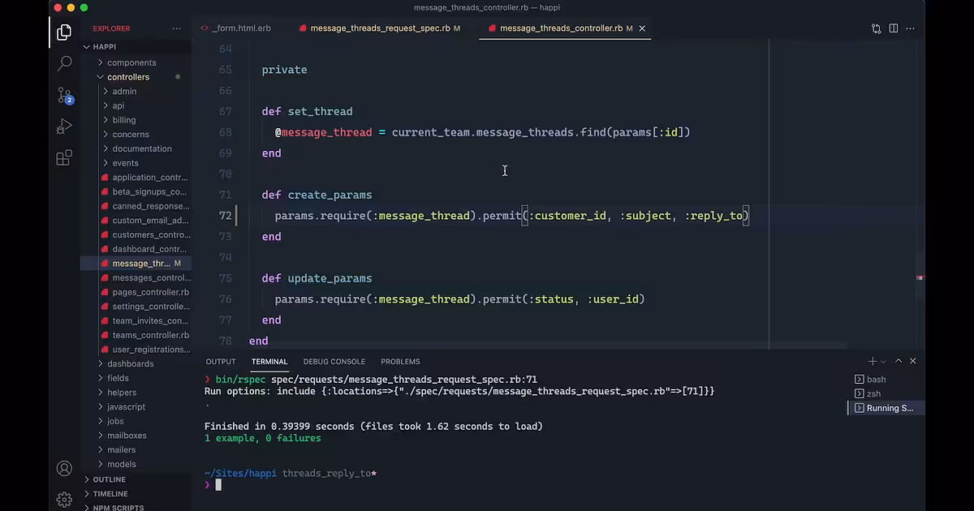Open the new terminal launch profile dropdown
The image size is (974, 511).
(x=882, y=362)
